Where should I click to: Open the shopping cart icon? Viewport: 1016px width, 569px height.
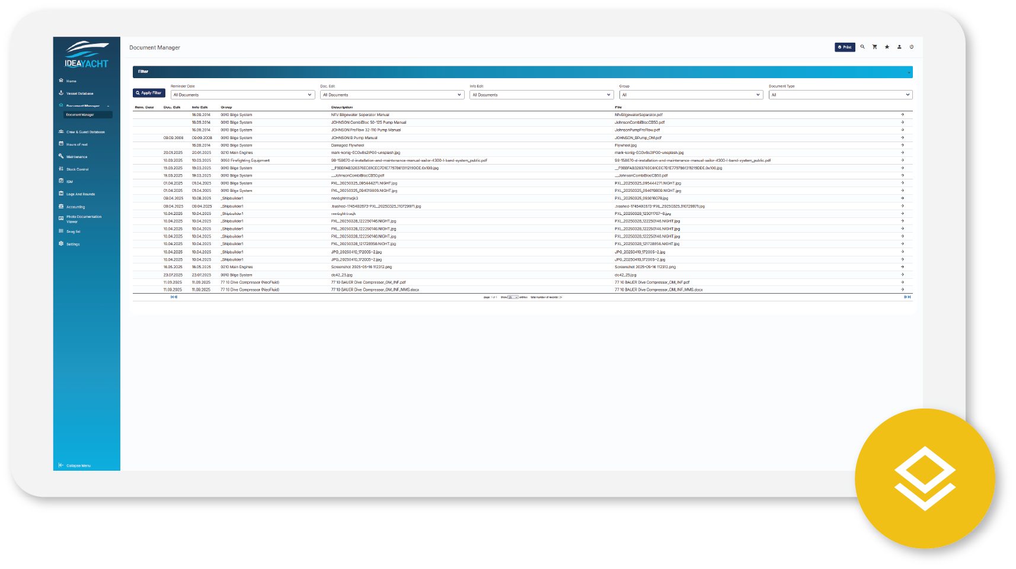tap(874, 47)
